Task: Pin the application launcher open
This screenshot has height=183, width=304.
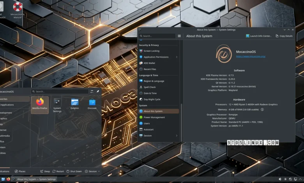Action: 98,91
